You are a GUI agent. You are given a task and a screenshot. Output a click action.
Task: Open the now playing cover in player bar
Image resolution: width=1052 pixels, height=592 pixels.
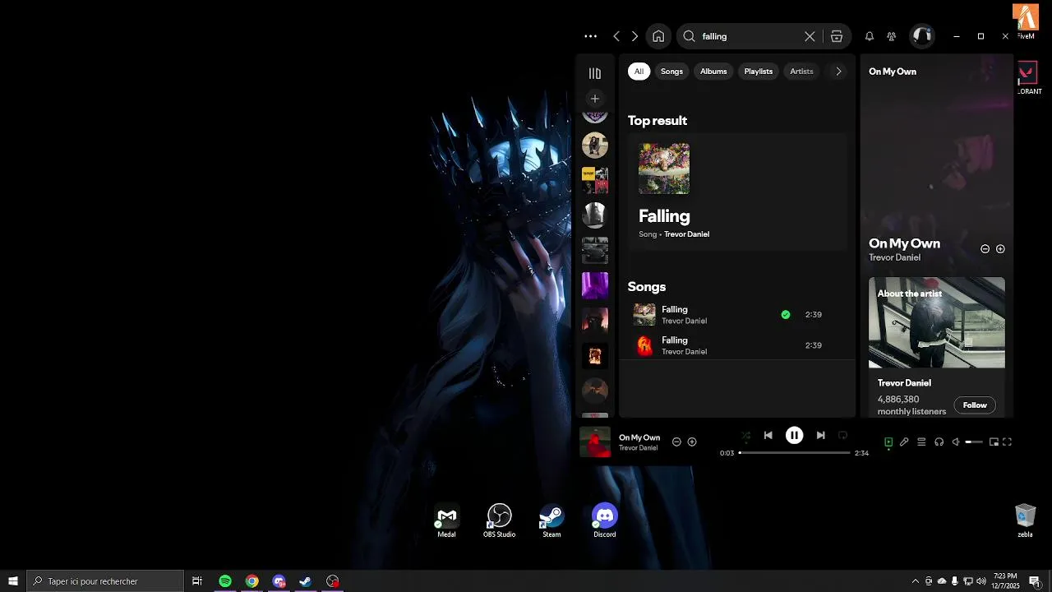[x=595, y=442]
